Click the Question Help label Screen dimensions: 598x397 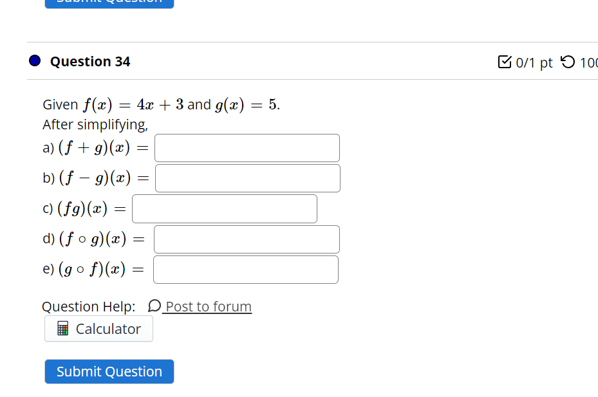click(88, 306)
